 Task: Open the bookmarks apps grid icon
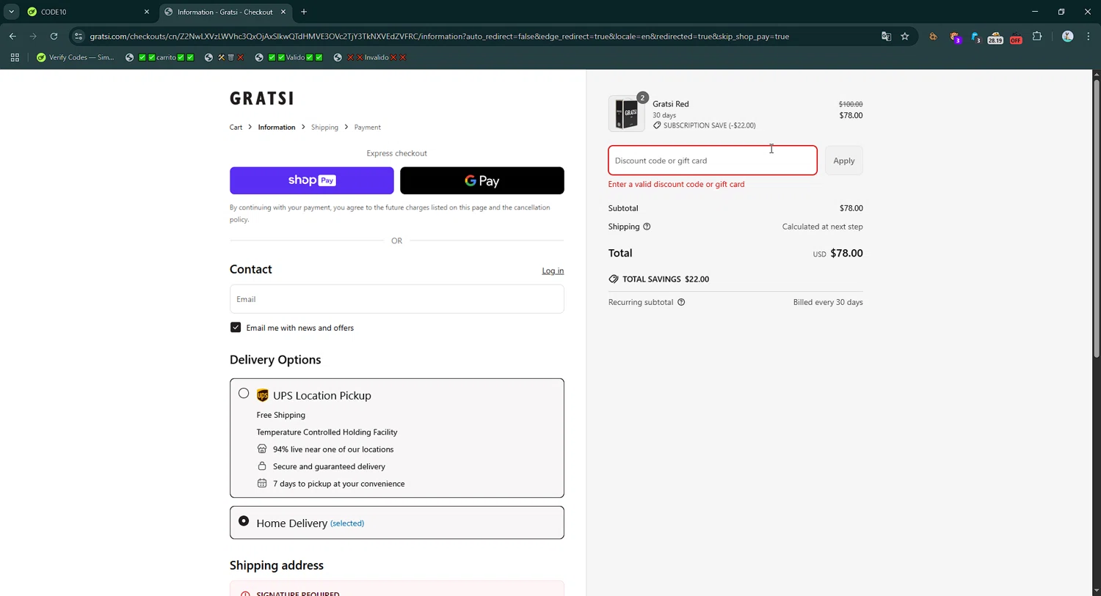(14, 57)
